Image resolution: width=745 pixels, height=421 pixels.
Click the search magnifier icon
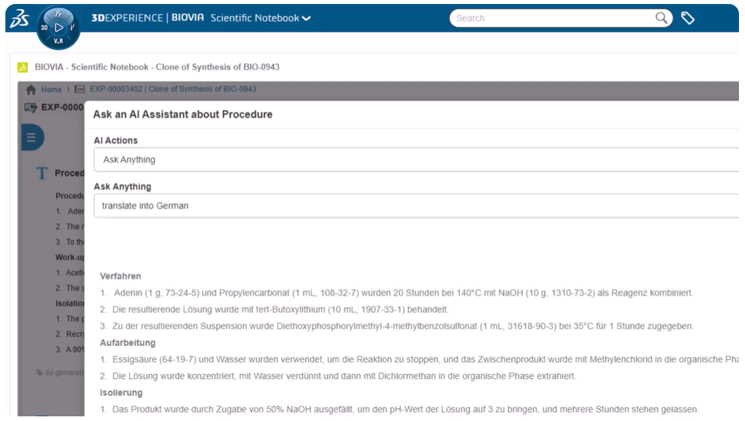[662, 18]
